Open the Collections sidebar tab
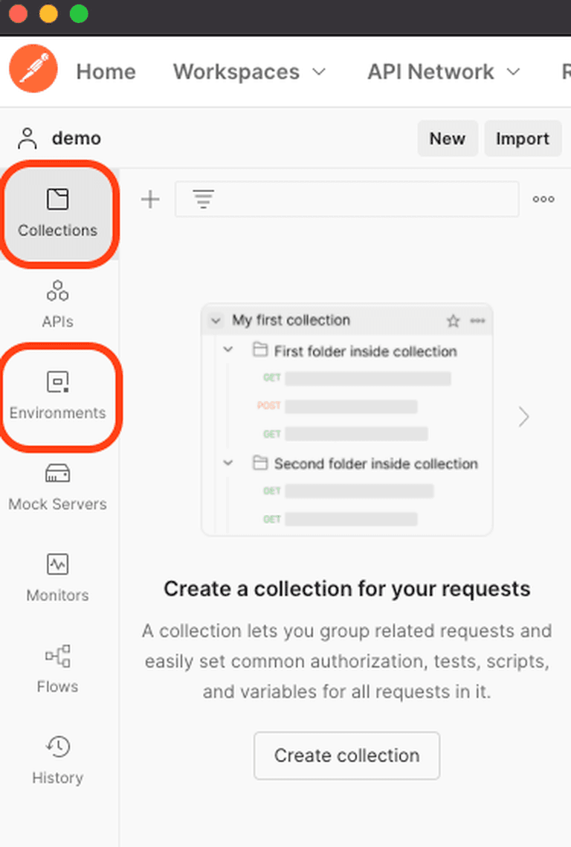Screen dimensions: 571x847 click(58, 214)
